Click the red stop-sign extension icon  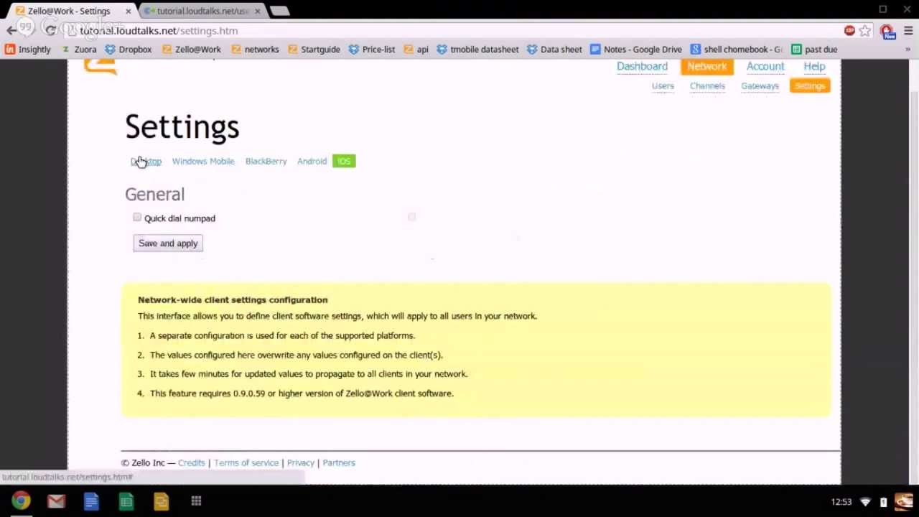click(849, 30)
